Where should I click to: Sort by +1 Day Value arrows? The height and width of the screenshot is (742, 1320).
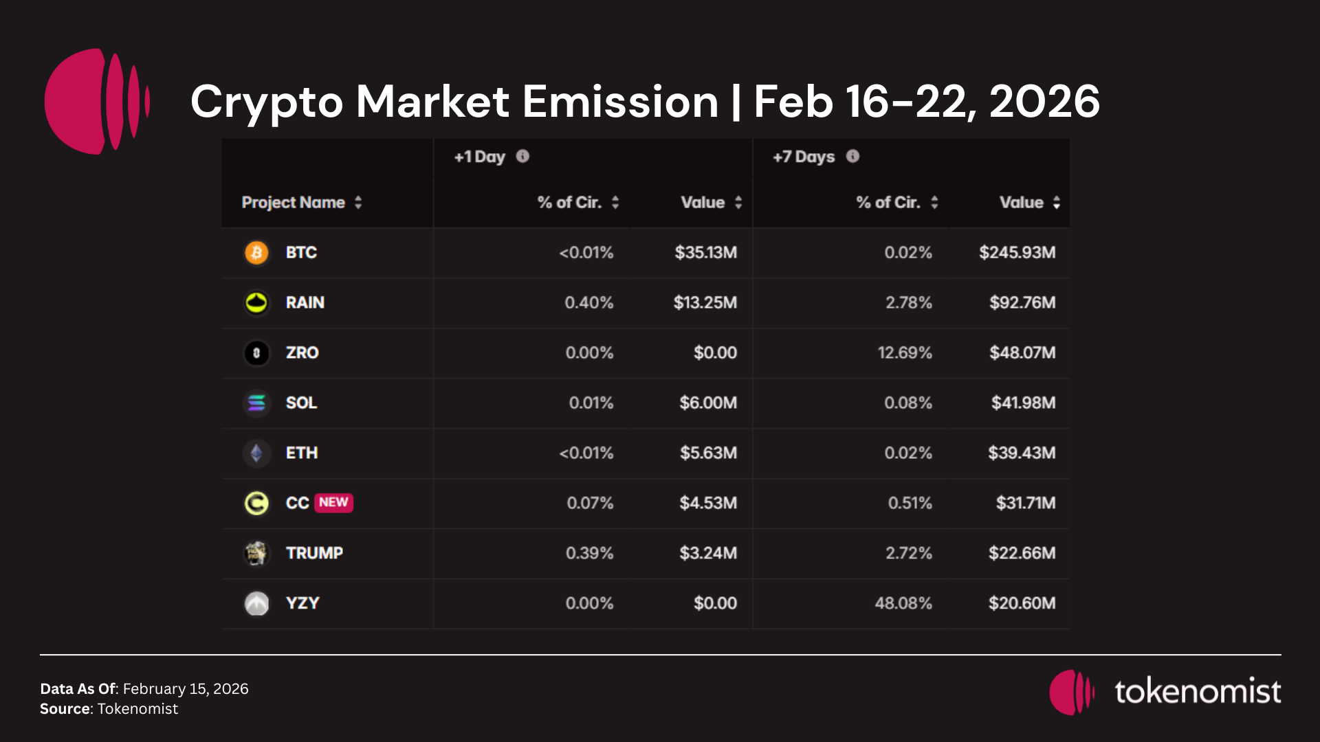pos(738,203)
